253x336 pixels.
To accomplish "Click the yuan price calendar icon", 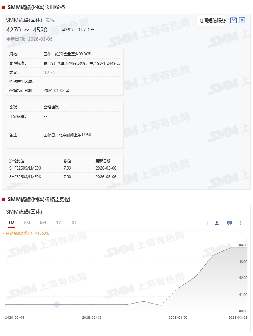I will click(242, 20).
